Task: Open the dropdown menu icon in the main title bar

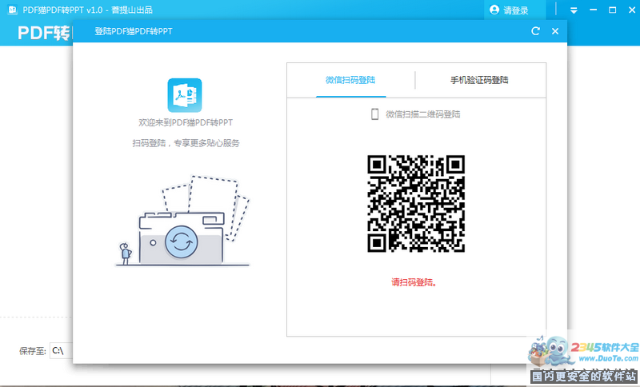Action: (x=574, y=10)
